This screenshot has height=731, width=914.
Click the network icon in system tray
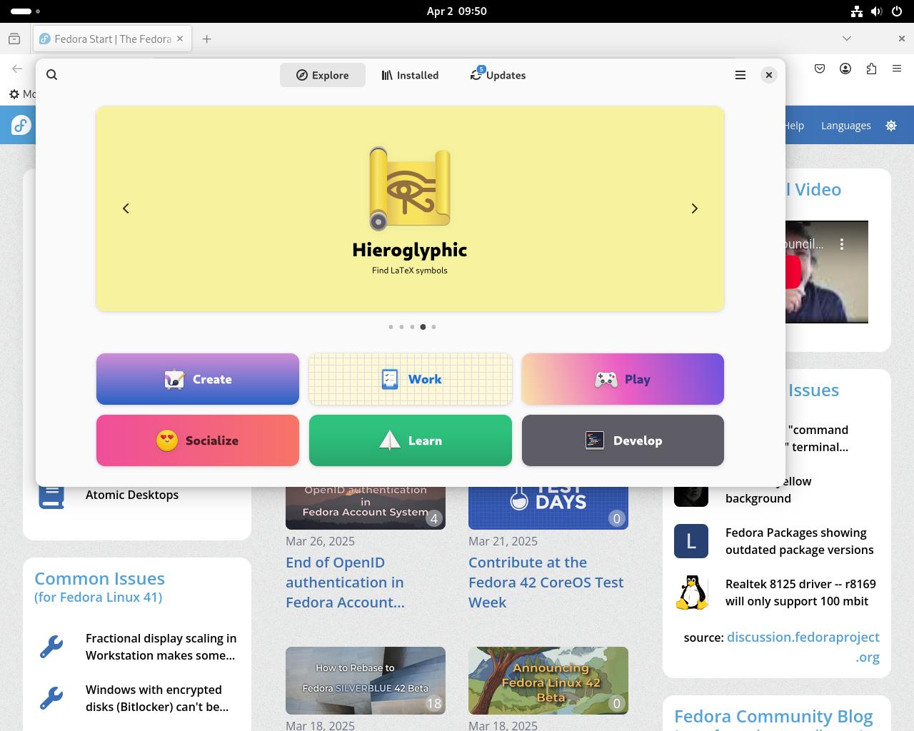point(857,11)
